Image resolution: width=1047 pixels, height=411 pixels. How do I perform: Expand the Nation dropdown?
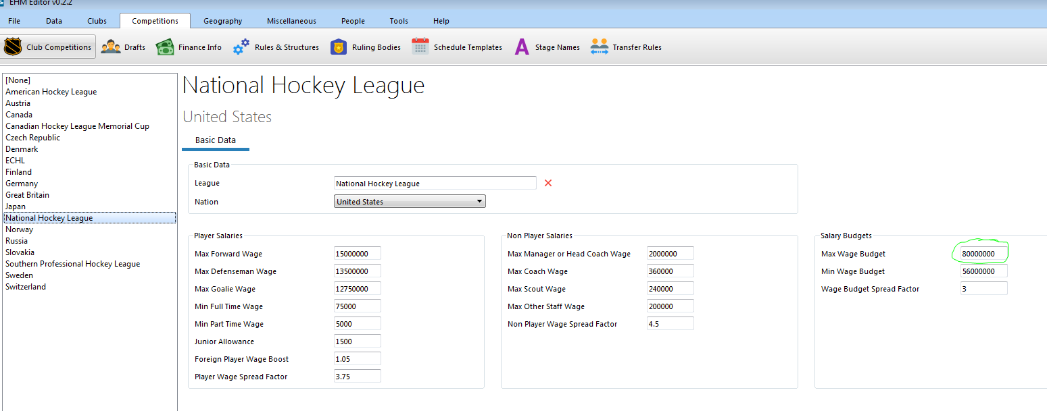410,201
